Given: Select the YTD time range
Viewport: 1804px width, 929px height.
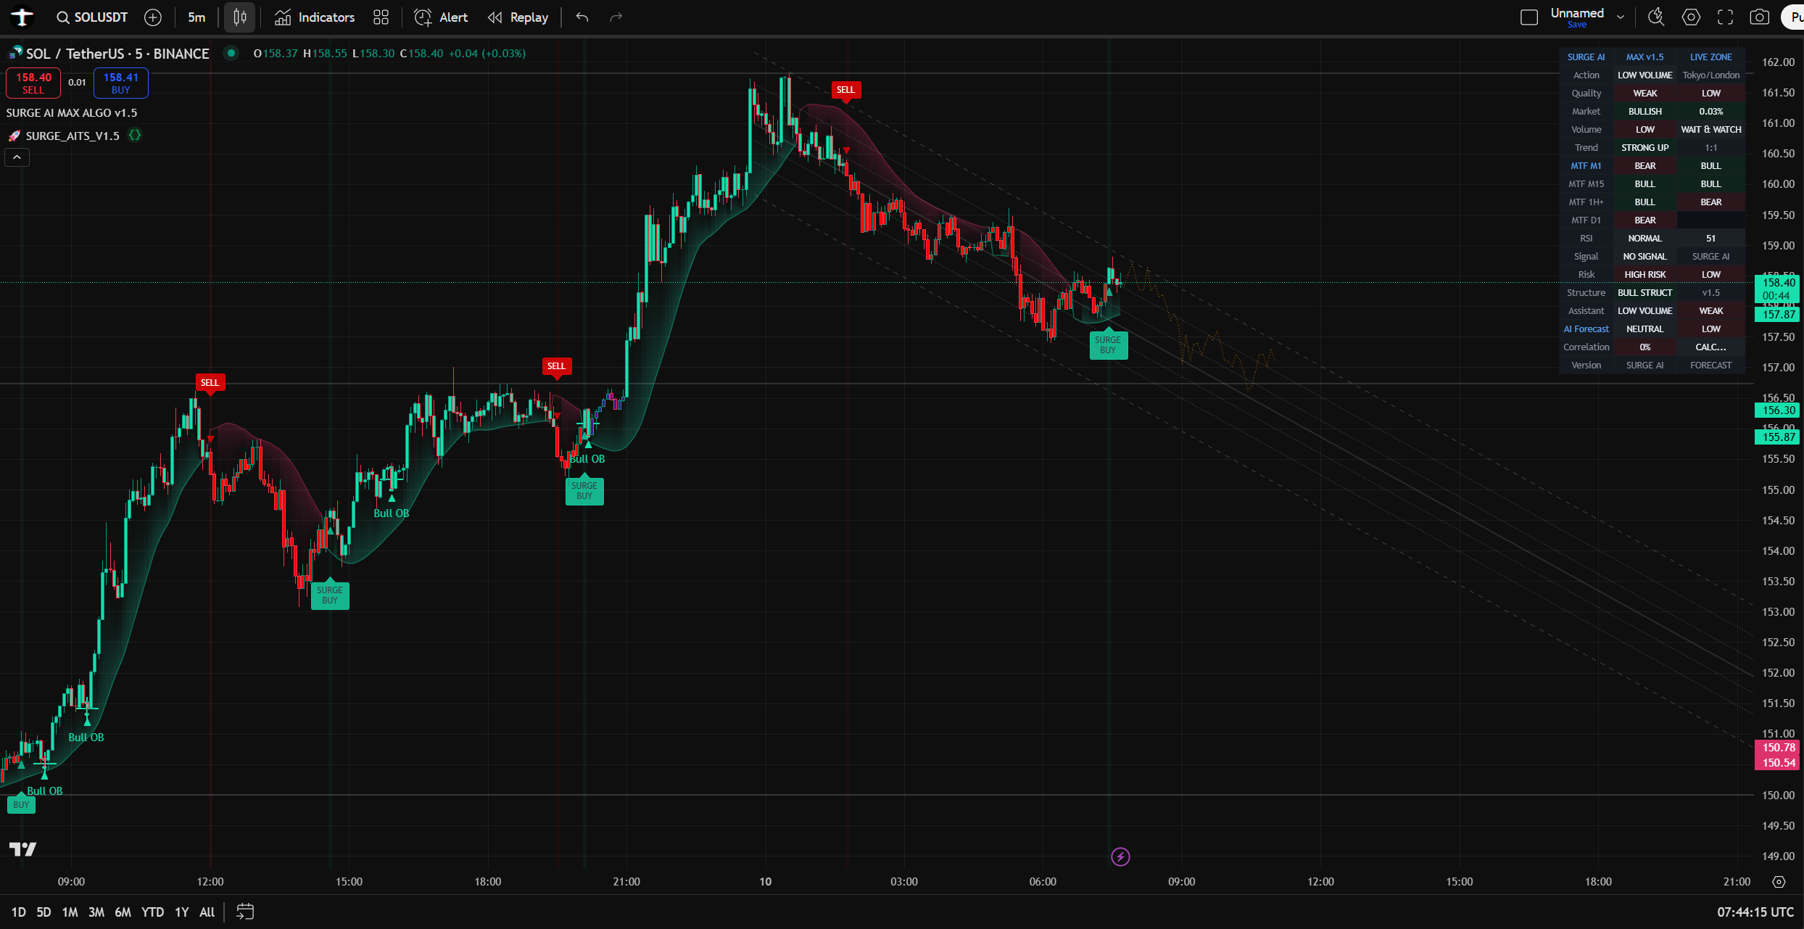Looking at the screenshot, I should click(152, 912).
